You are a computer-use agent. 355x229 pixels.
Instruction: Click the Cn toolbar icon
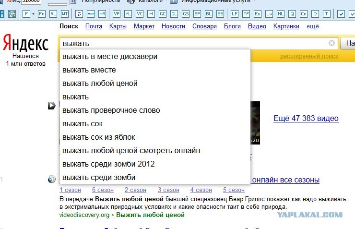coord(304,14)
